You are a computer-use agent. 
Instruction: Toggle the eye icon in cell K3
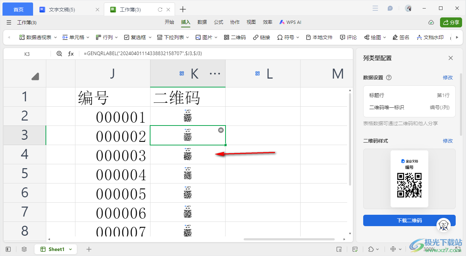(221, 130)
